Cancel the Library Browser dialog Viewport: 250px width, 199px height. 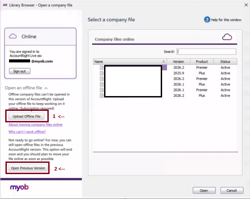click(232, 191)
